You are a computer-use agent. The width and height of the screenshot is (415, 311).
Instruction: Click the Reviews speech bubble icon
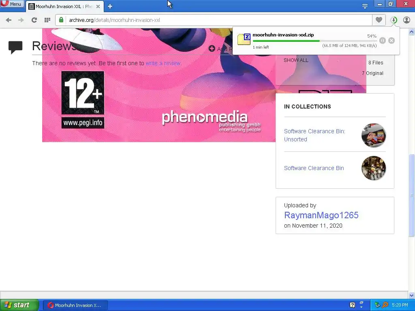pyautogui.click(x=15, y=47)
